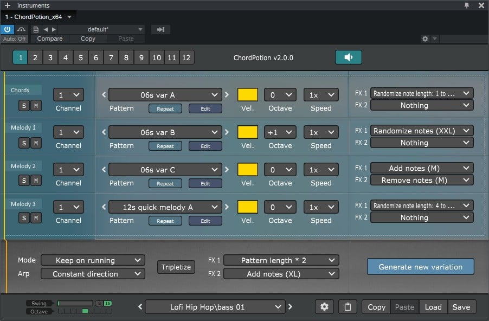Viewport: 489px width, 321px height.
Task: Click Melody 3 velocity yellow swatch
Action: click(x=248, y=207)
